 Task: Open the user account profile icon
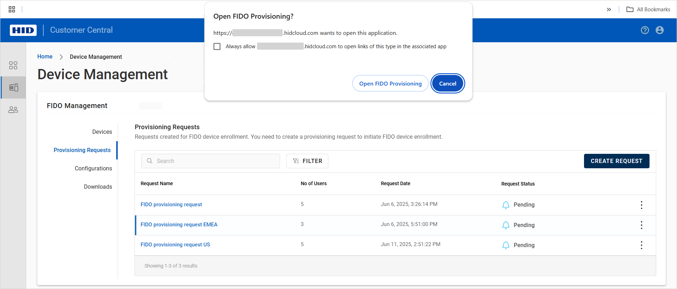(659, 30)
